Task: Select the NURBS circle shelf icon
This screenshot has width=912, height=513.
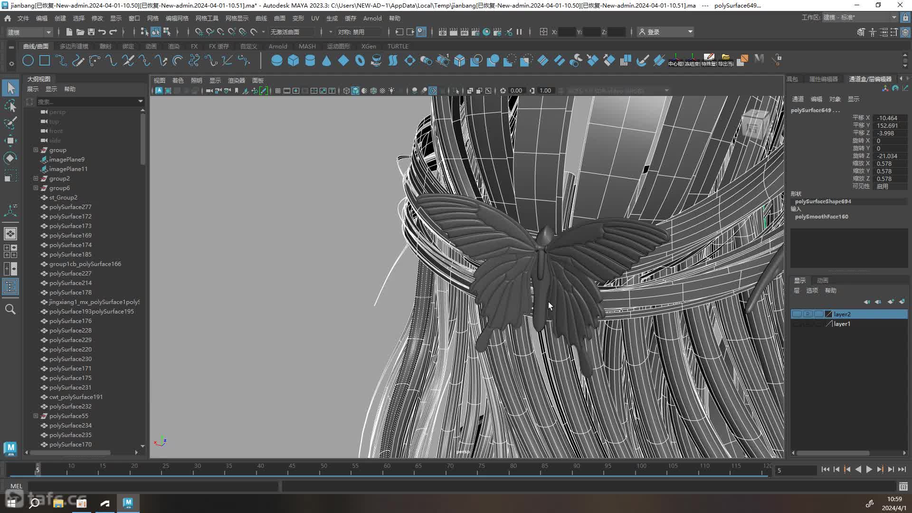Action: (28, 60)
